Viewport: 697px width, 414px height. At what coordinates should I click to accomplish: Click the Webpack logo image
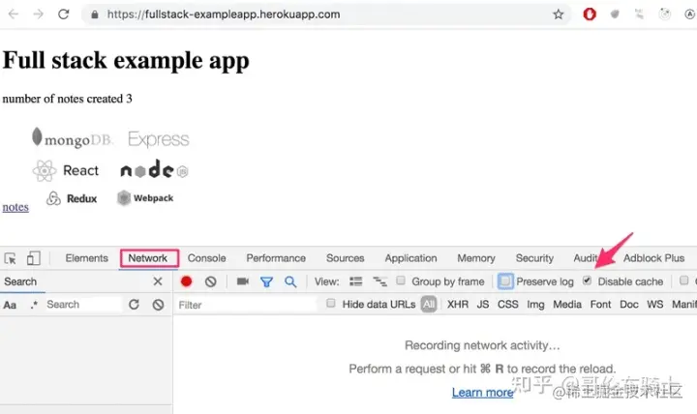pos(145,198)
